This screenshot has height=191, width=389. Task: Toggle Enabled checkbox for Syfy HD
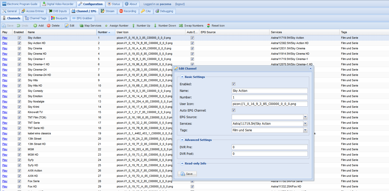19,165
